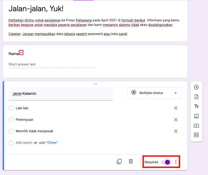
Task: Add a new question from the sidebar
Action: [196, 87]
